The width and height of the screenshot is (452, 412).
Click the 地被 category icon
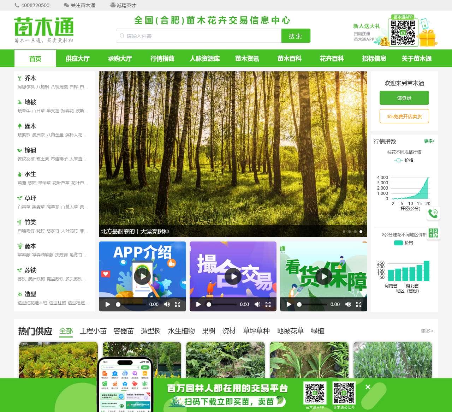(20, 102)
